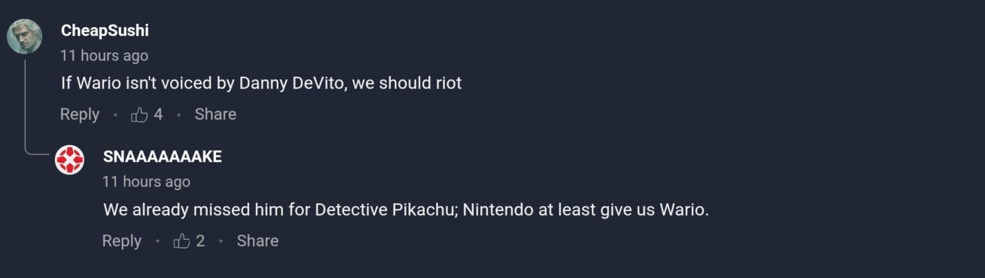
Task: Visit SNAAAAAAAKE username link
Action: [162, 157]
